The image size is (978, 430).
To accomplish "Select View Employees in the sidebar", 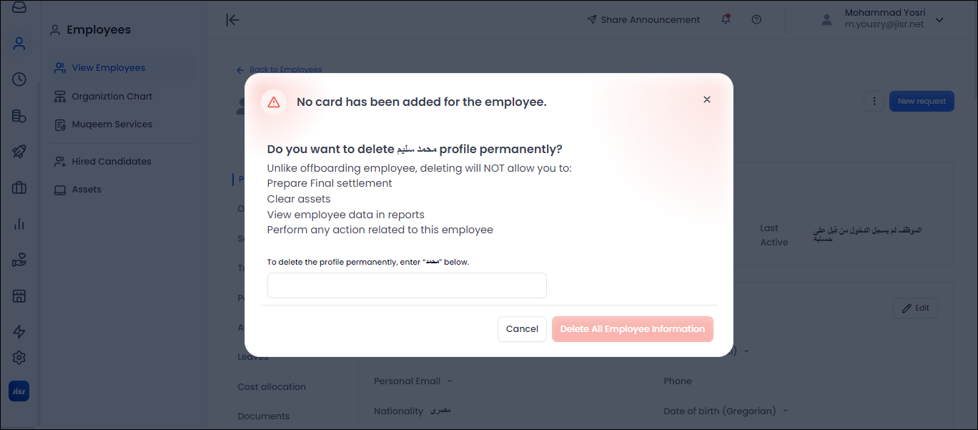I will point(108,68).
